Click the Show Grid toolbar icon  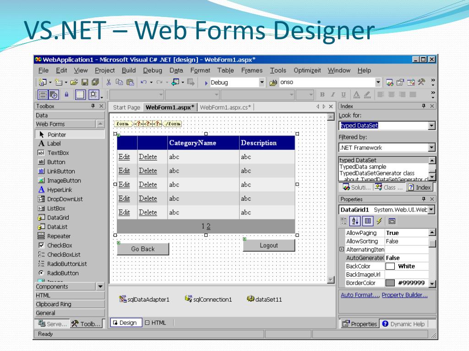click(x=80, y=95)
